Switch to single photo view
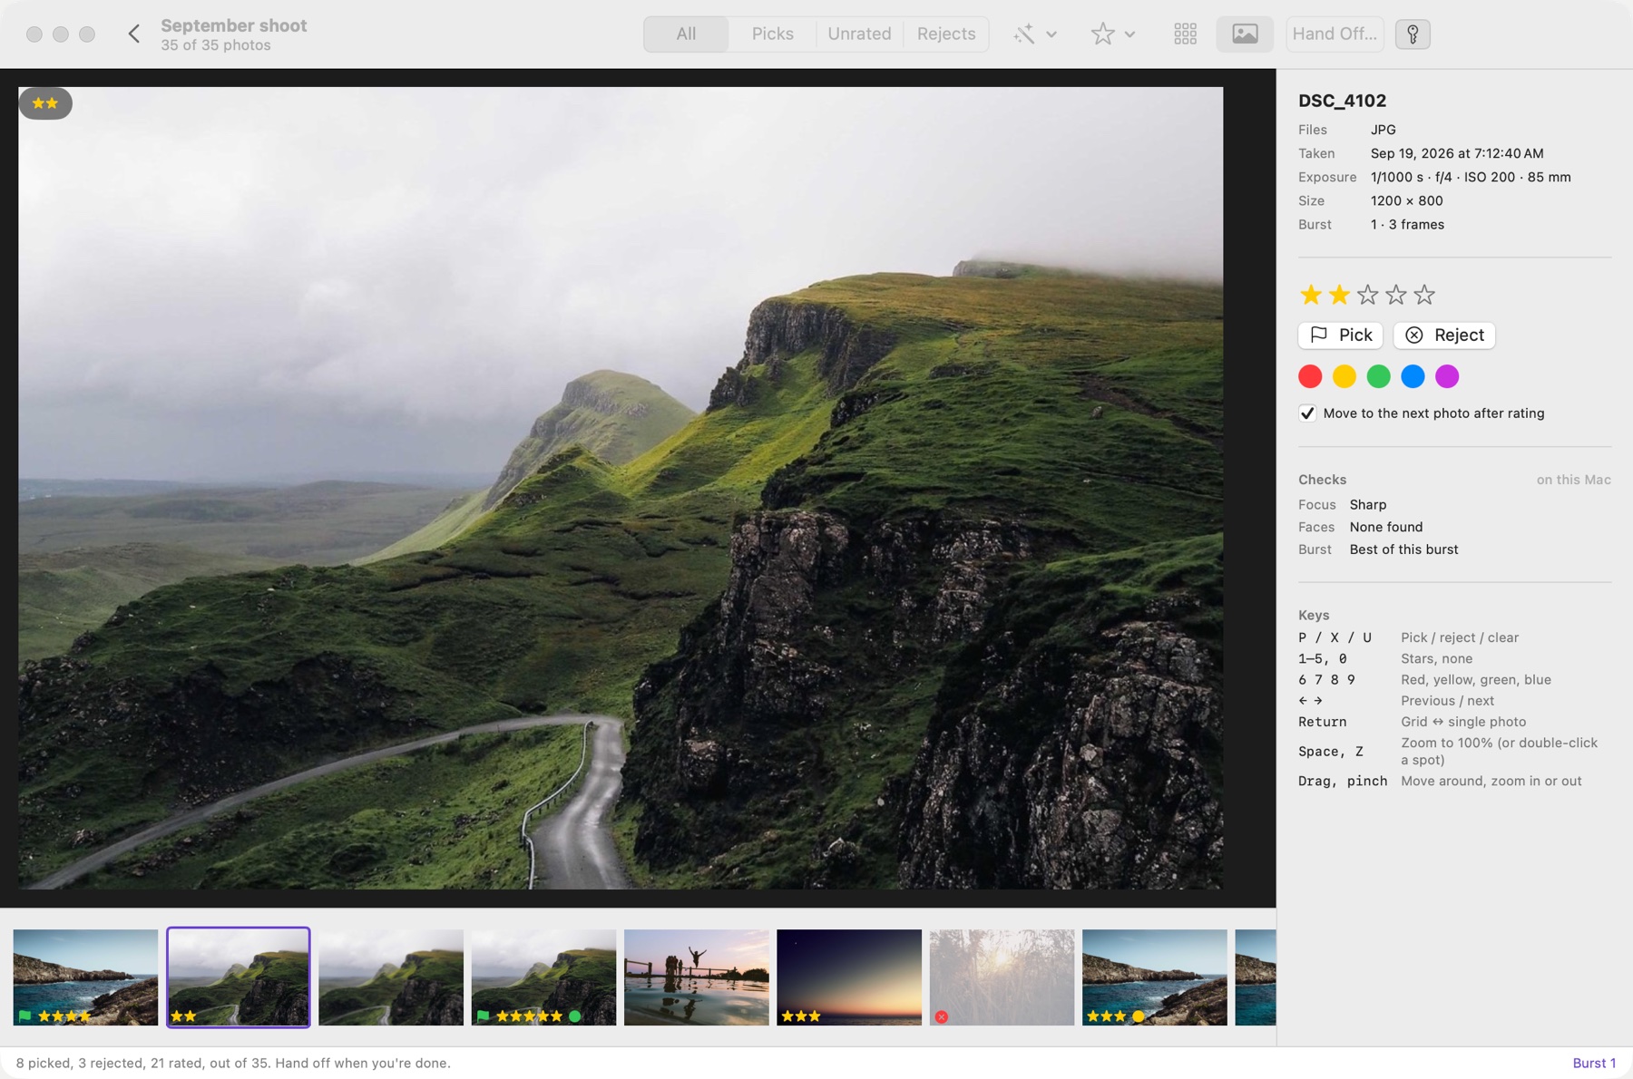 coord(1245,34)
